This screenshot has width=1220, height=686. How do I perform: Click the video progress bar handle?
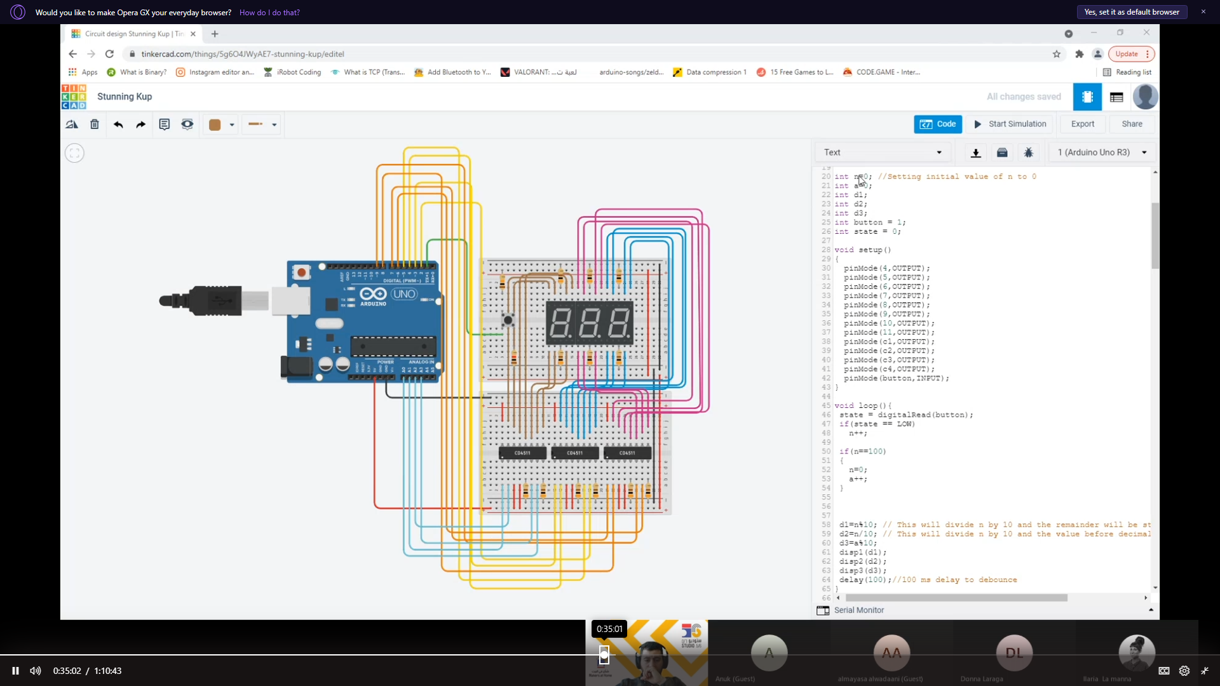[604, 654]
